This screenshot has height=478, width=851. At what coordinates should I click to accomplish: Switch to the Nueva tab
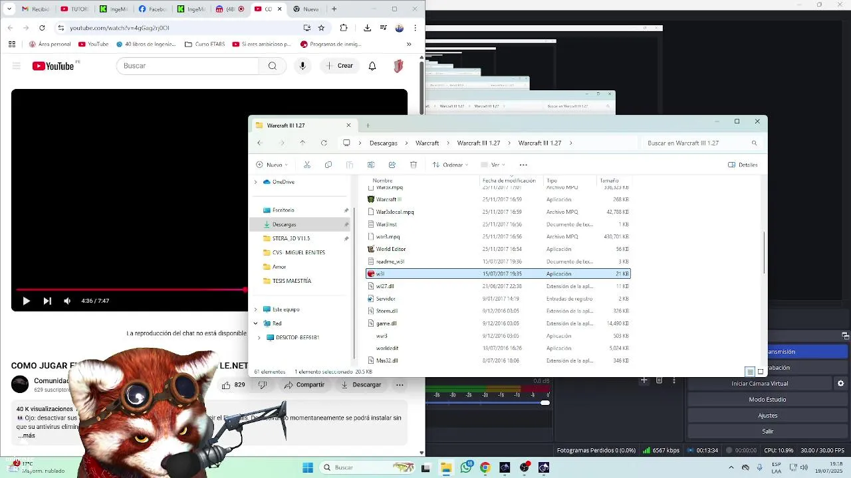[x=305, y=9]
